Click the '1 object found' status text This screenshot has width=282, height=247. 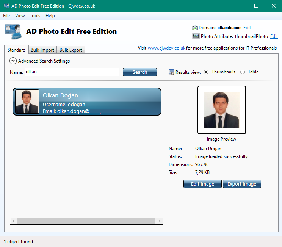pos(18,242)
